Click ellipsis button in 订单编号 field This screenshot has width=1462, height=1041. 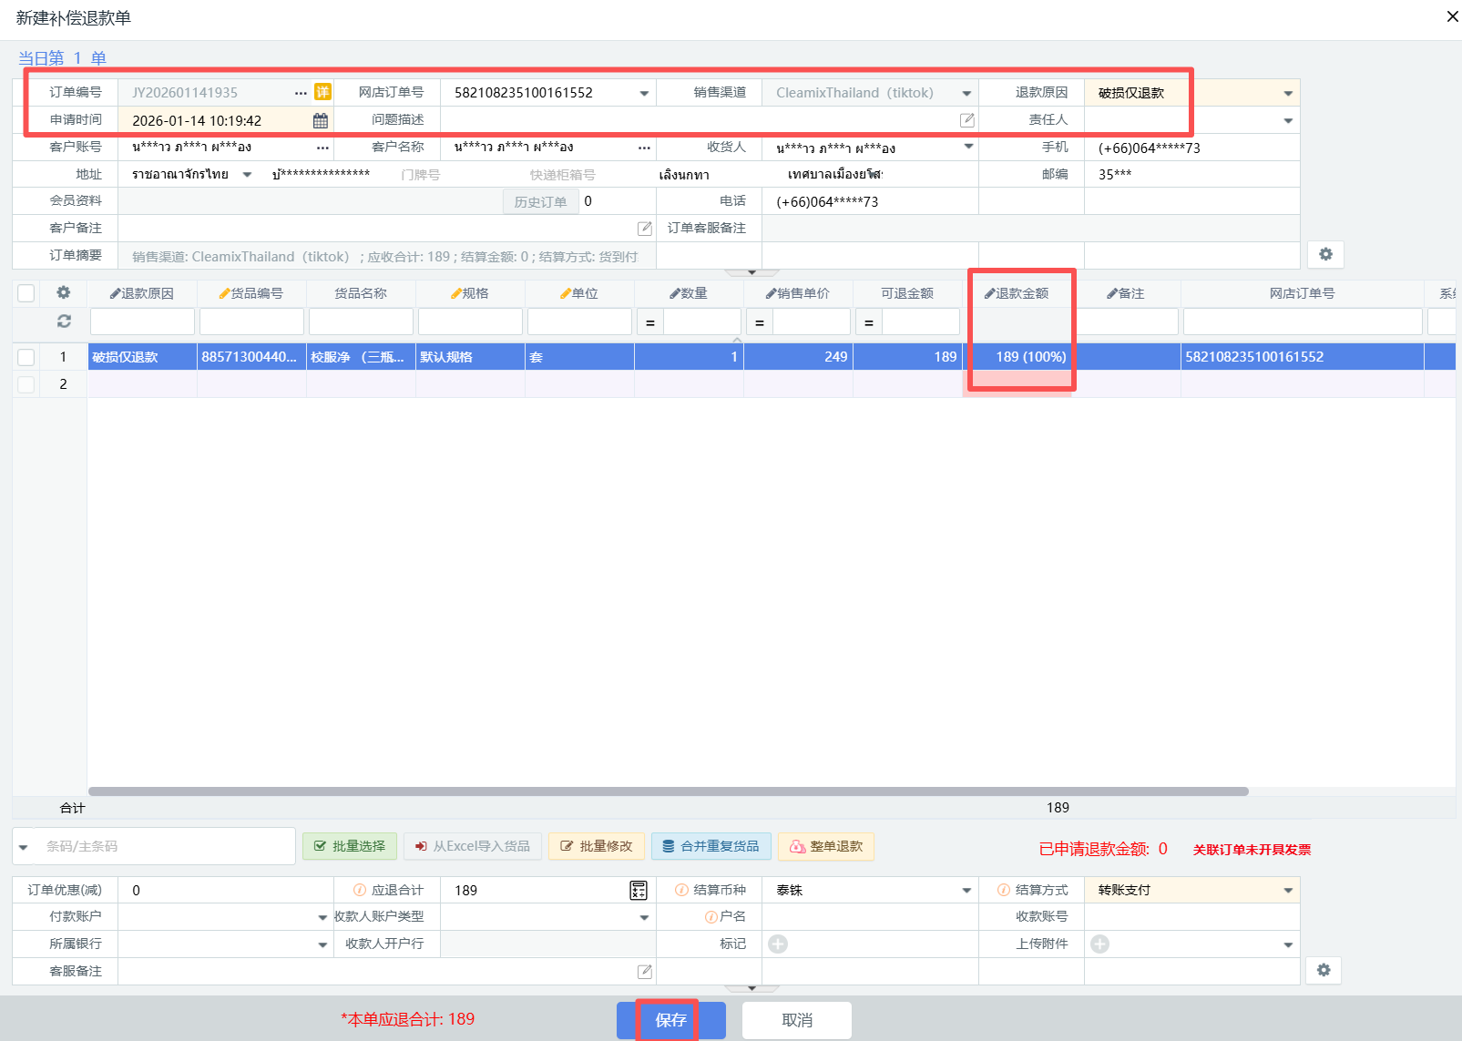coord(301,93)
